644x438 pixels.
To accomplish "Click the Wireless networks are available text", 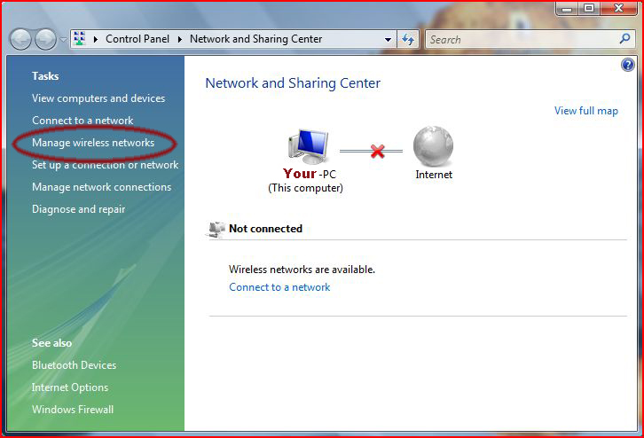I will click(302, 270).
